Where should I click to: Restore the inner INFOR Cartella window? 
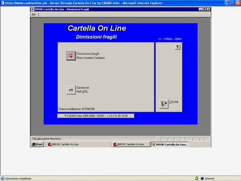point(204,9)
